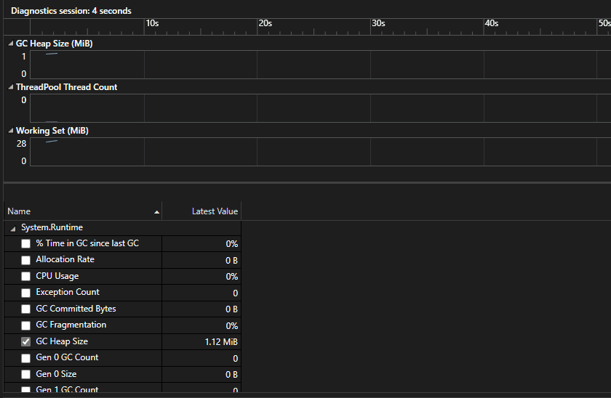Enable the Exception Count checkbox
The image size is (611, 398).
tap(25, 293)
